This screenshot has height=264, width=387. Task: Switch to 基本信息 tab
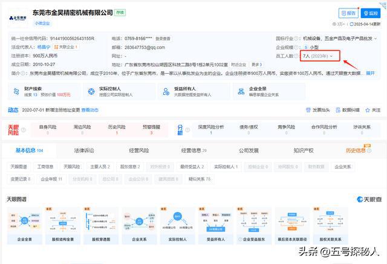pyautogui.click(x=29, y=150)
